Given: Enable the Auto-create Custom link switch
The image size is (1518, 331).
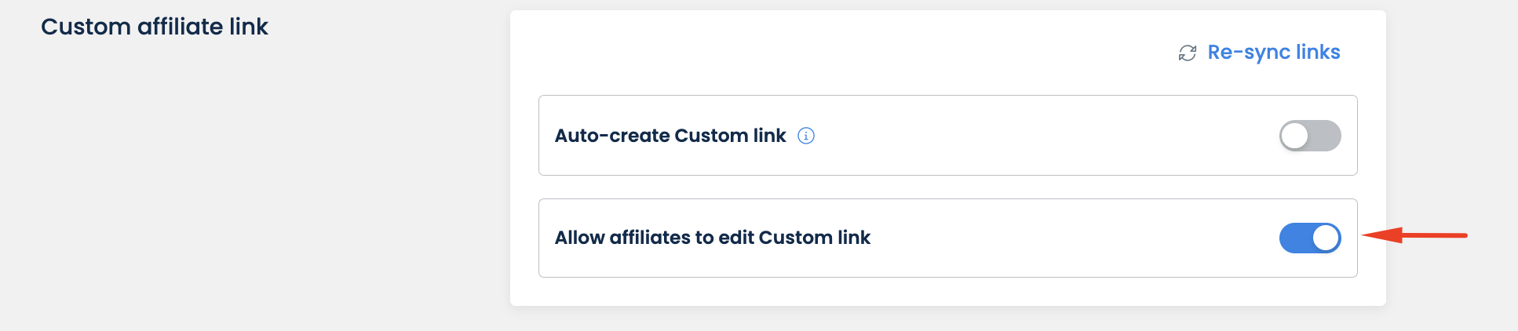Looking at the screenshot, I should [x=1309, y=136].
